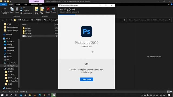Select the resources folder
This screenshot has height=97, width=173.
pos(28,33)
